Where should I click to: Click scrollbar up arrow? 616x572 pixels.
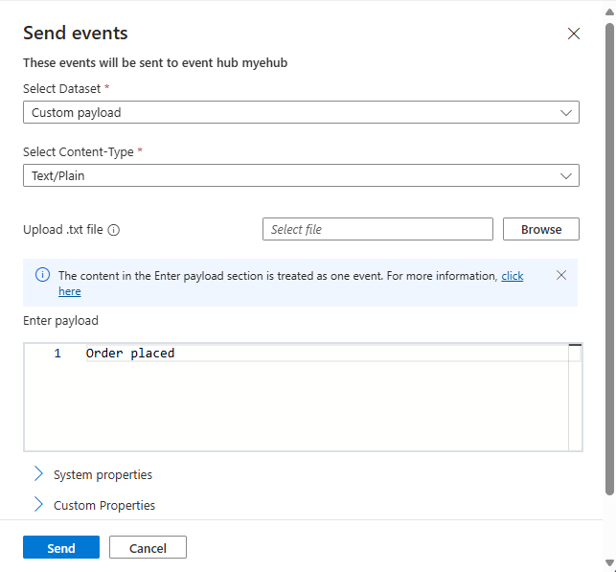coord(609,11)
